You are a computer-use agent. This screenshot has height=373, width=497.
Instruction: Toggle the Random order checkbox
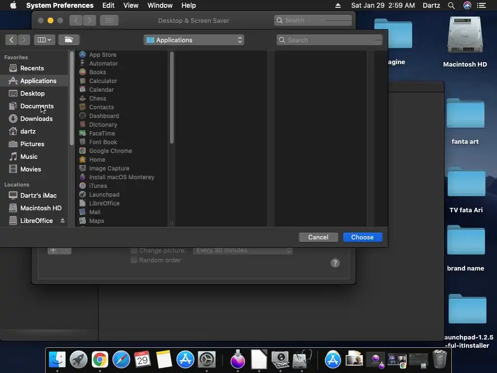coord(134,260)
